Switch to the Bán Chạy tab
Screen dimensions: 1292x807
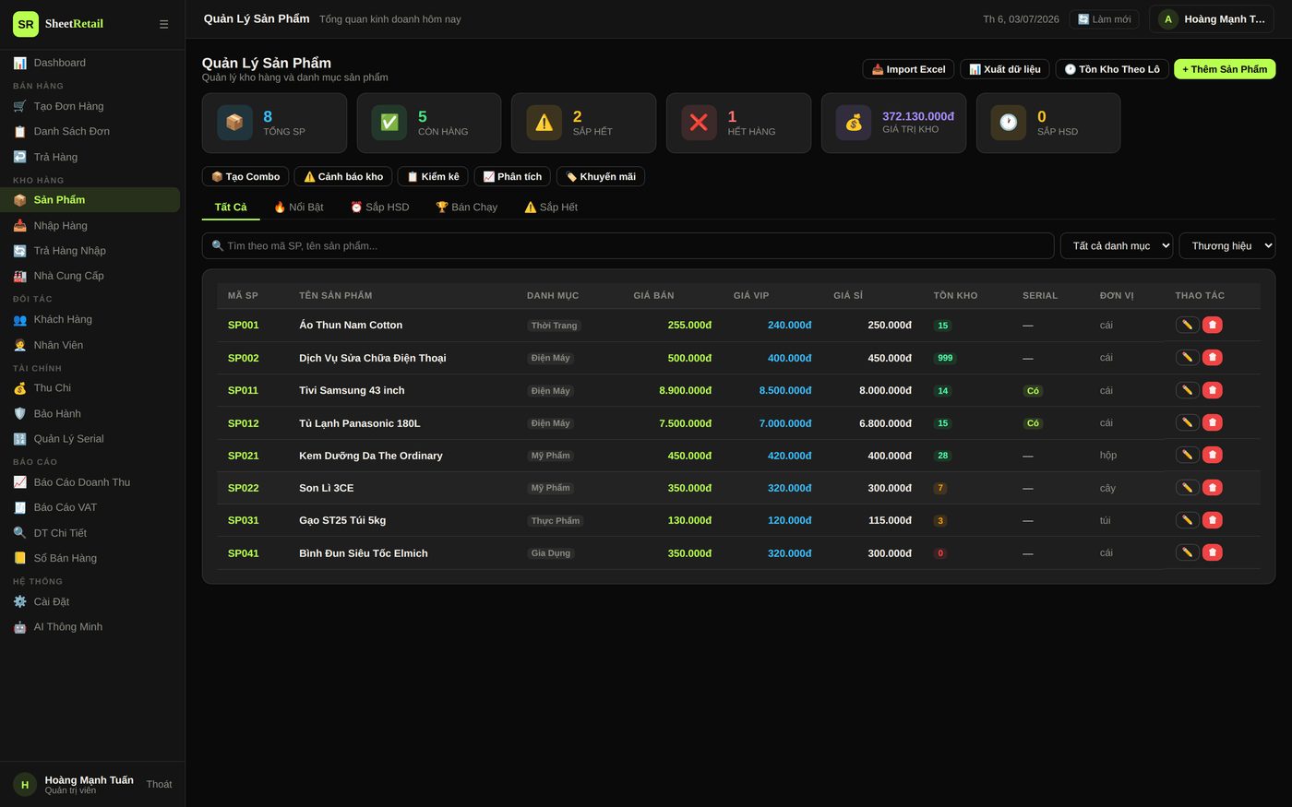click(x=467, y=208)
